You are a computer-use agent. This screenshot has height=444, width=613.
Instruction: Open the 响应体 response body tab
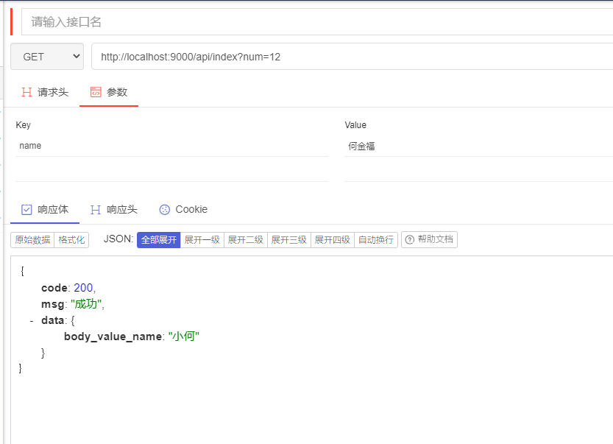pos(45,210)
